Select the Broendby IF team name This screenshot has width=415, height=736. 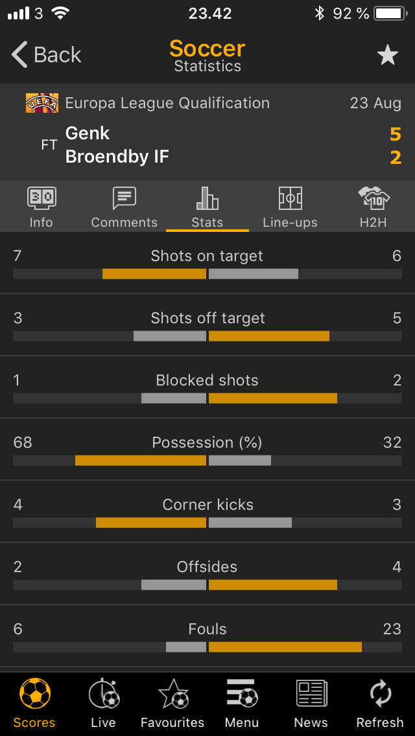(x=117, y=157)
